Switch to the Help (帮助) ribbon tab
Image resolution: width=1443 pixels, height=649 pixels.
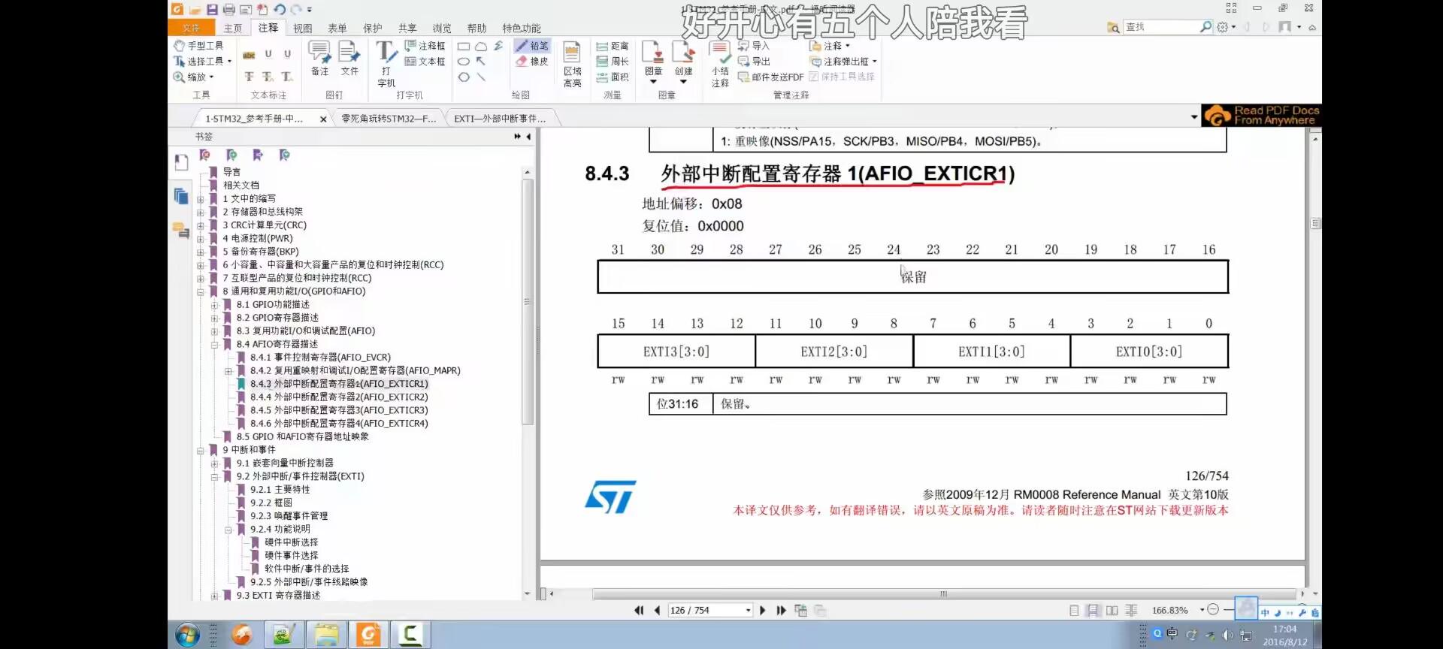476,29
